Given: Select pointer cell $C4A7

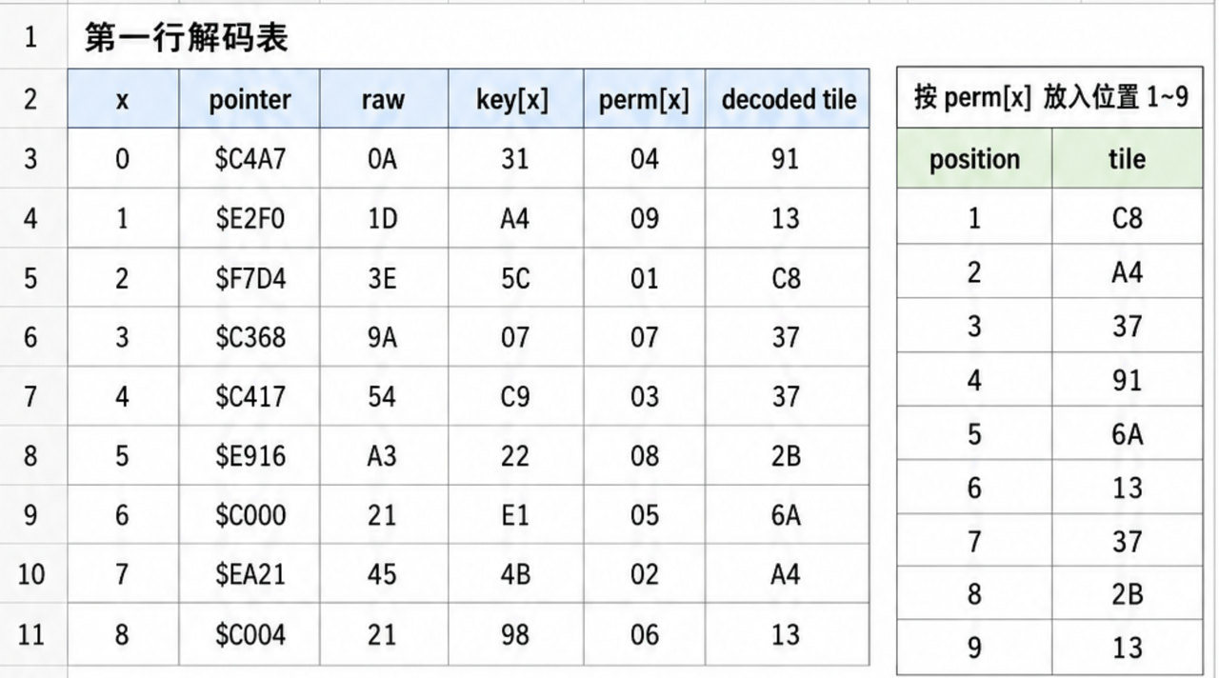Looking at the screenshot, I should point(250,159).
